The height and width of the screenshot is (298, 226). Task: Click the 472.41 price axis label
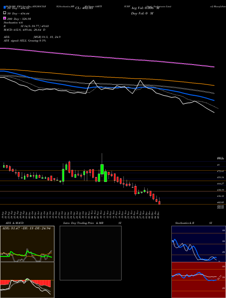221,171
